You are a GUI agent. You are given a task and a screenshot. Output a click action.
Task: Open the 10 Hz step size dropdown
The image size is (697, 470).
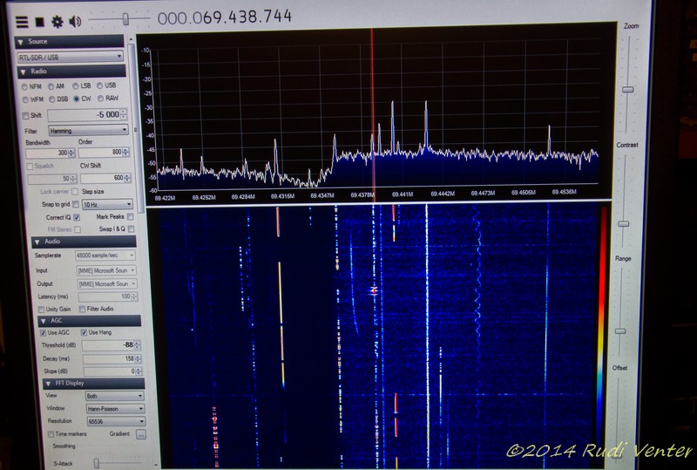click(x=107, y=204)
